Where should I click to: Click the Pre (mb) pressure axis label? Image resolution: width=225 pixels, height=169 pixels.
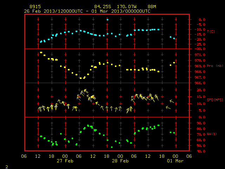click(x=215, y=66)
